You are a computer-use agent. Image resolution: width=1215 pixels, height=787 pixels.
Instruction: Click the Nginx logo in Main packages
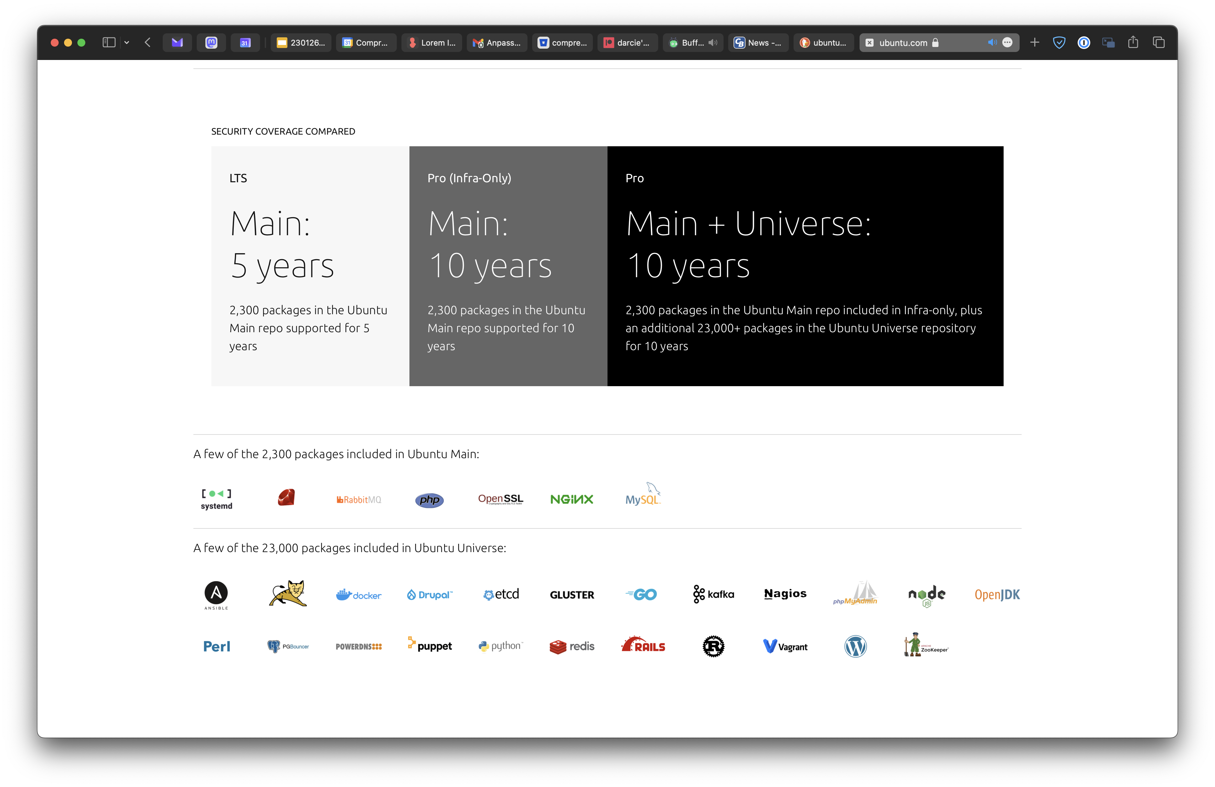pos(571,498)
